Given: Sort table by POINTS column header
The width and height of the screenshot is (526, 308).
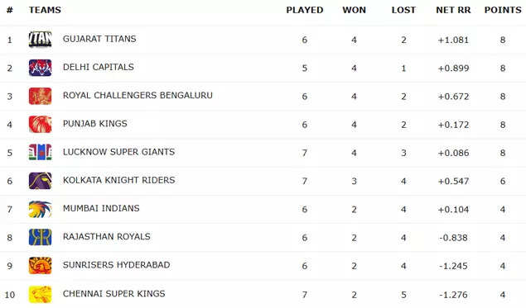Looking at the screenshot, I should click(503, 10).
